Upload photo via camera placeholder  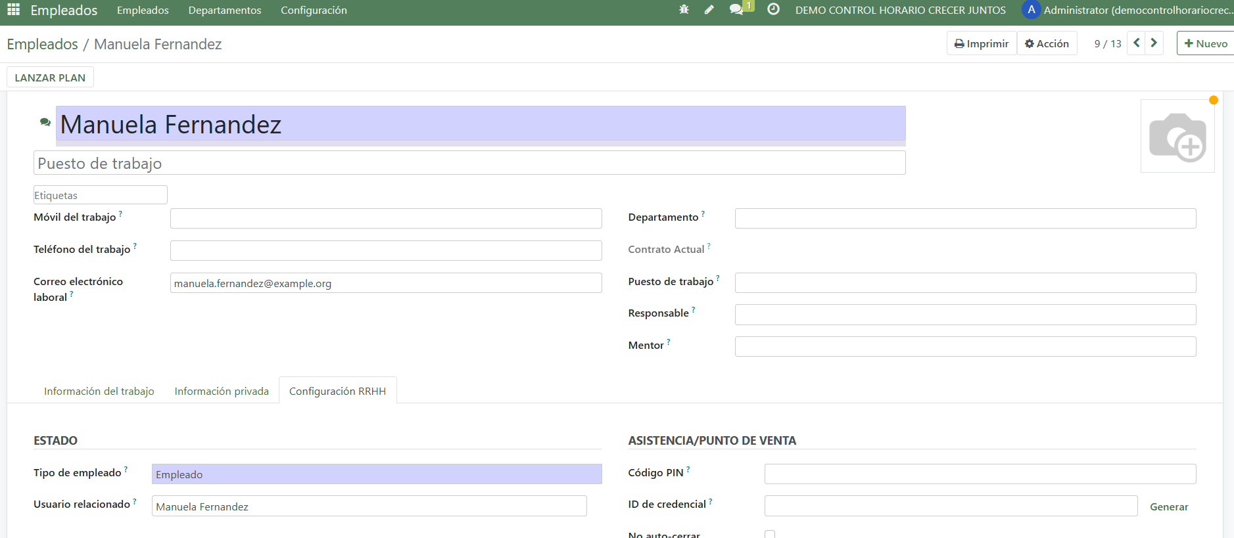point(1177,137)
